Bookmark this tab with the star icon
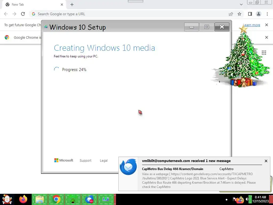This screenshot has height=205, width=273. (x=239, y=14)
